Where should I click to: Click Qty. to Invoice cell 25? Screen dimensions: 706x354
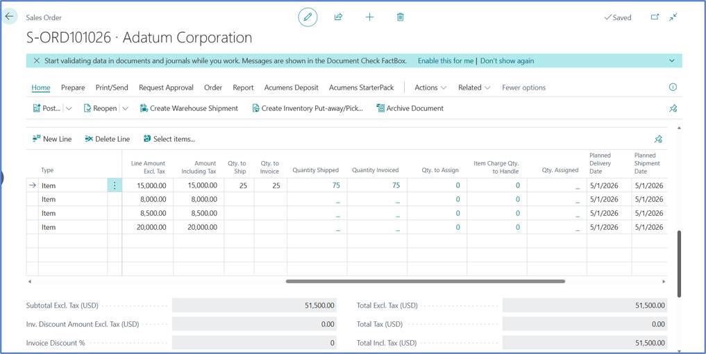(271, 185)
